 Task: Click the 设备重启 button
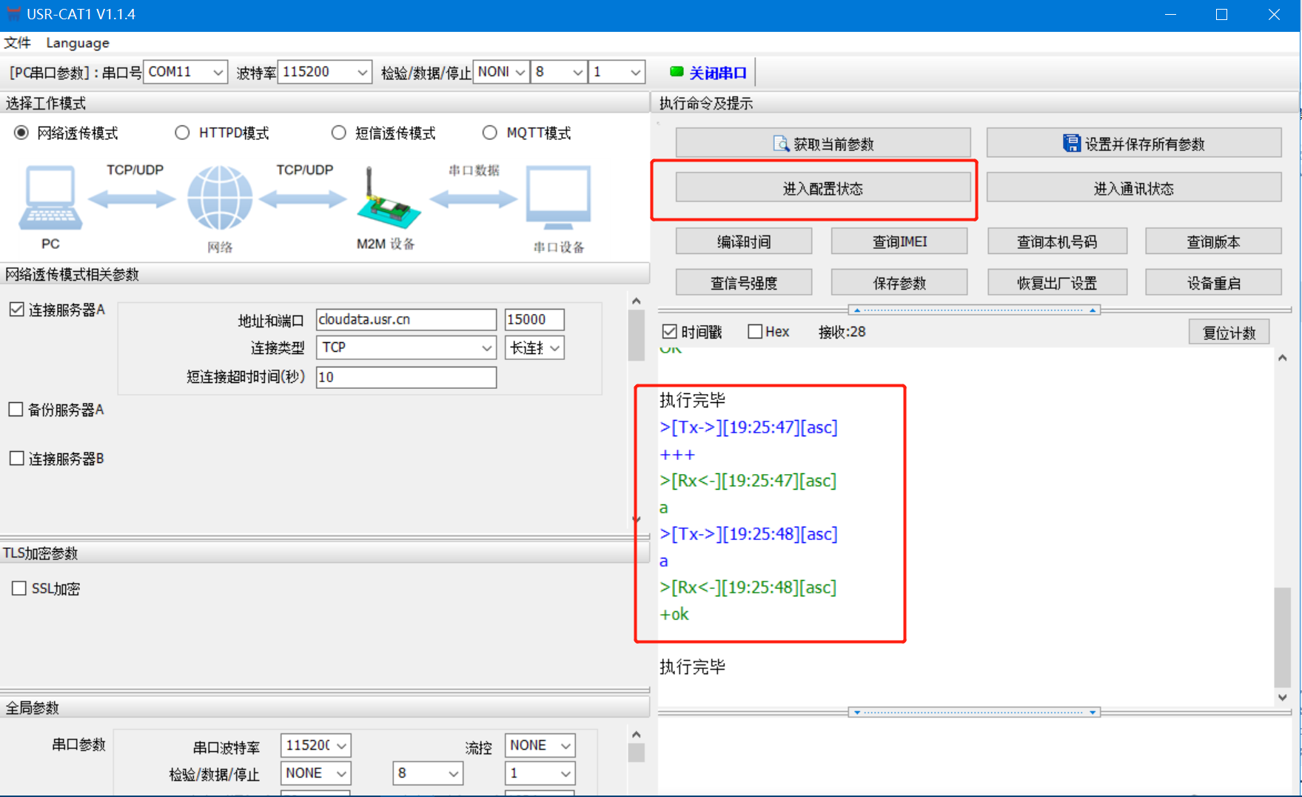pos(1213,283)
